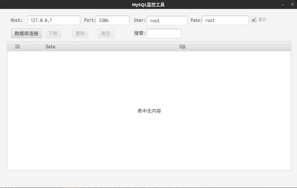Click the Host input field
The image size is (297, 188).
click(x=54, y=20)
